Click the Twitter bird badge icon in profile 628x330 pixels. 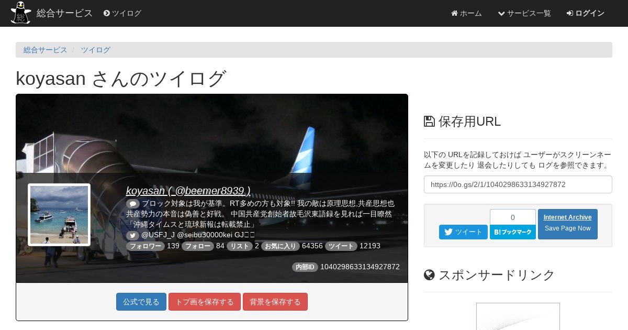(132, 235)
